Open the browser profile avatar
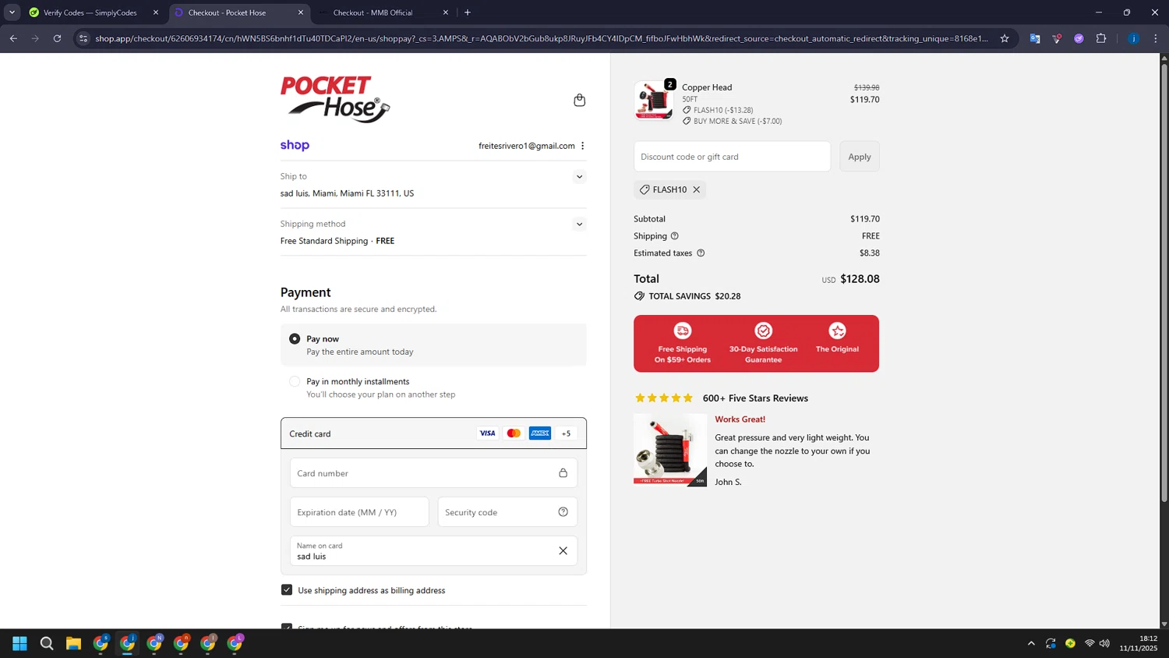This screenshot has height=658, width=1169. pos(1133,38)
